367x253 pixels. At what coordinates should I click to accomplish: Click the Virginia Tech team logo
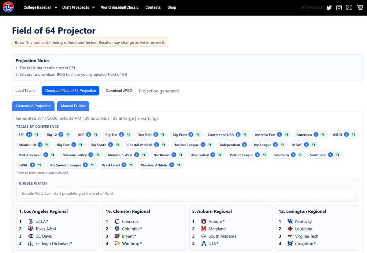coord(290,236)
